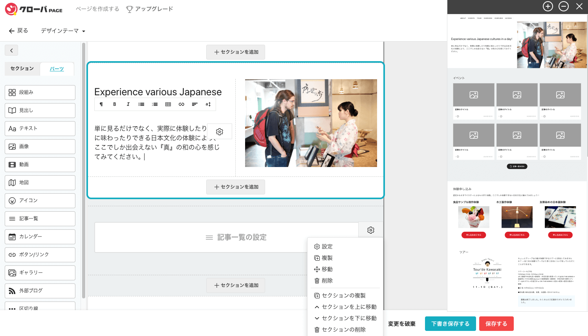
Task: Click the hero photo in the editor
Action: click(311, 123)
